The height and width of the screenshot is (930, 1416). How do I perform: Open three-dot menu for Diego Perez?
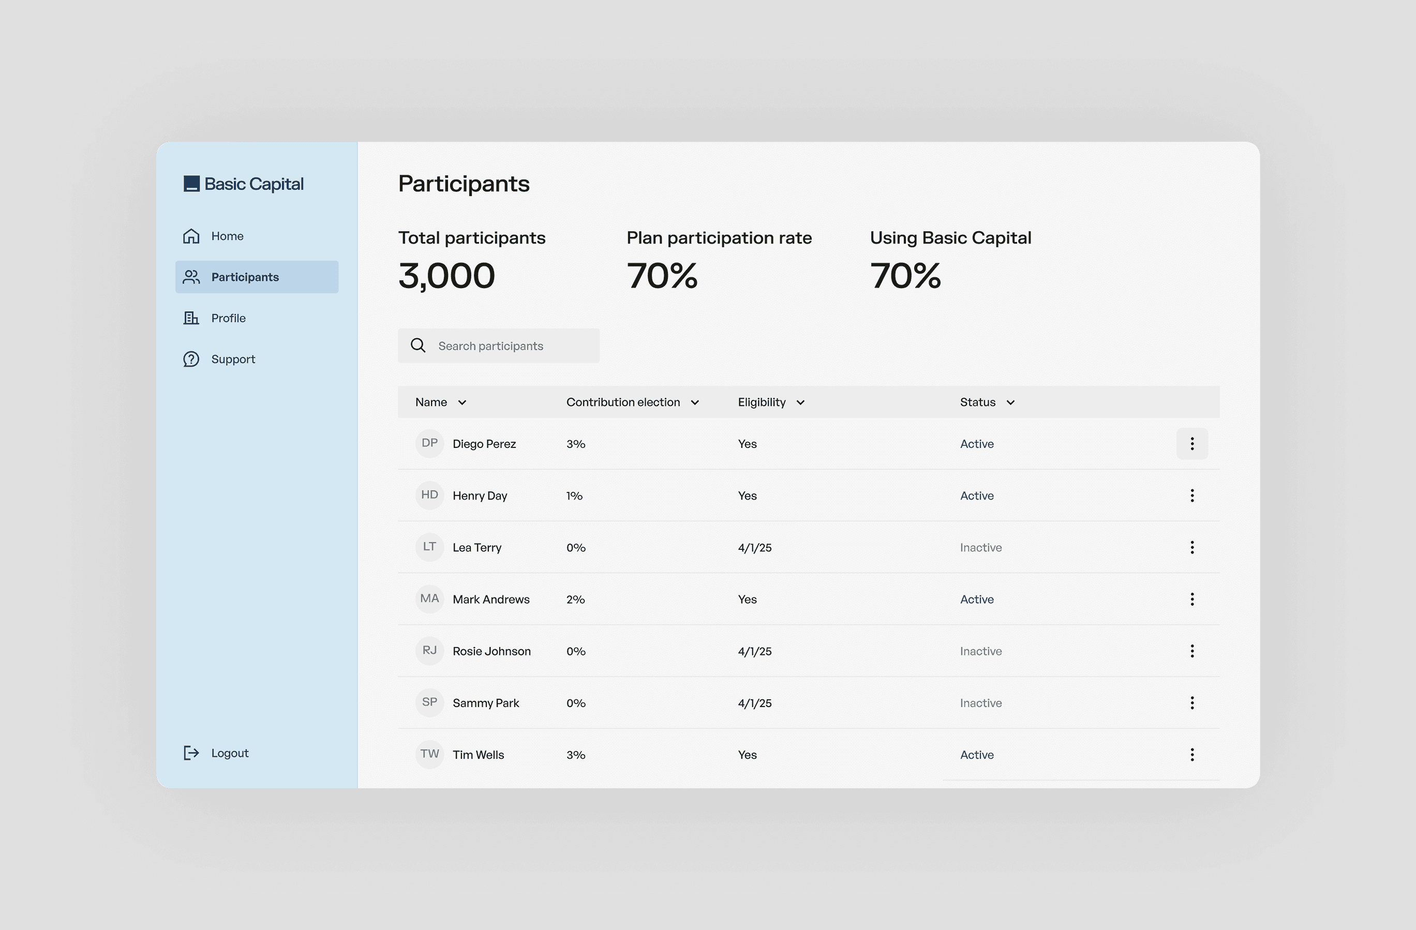pos(1191,444)
